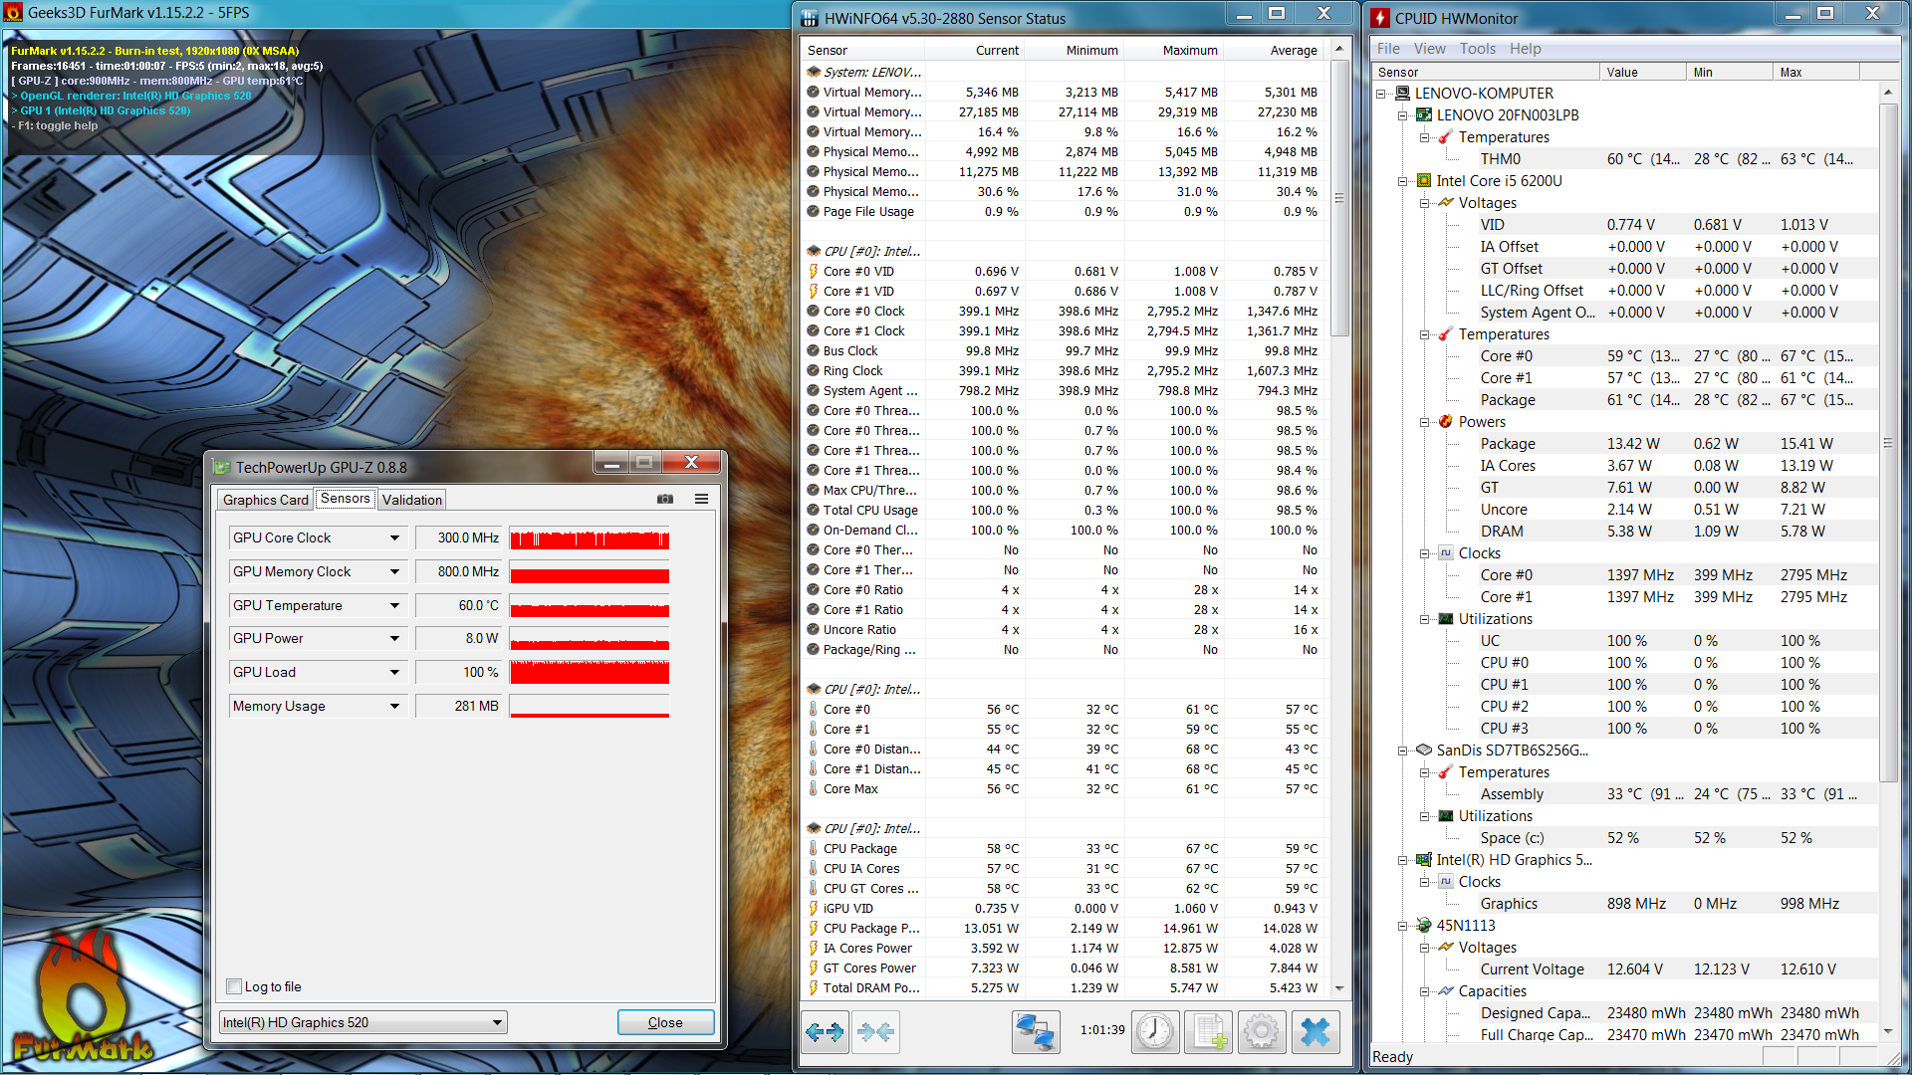Collapse Intel Core i5 6200U tree node

click(x=1403, y=181)
